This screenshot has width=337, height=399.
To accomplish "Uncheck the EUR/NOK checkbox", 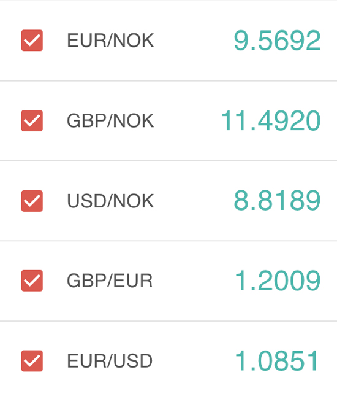I will pyautogui.click(x=32, y=41).
